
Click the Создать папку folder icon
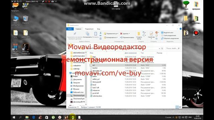click(139, 34)
